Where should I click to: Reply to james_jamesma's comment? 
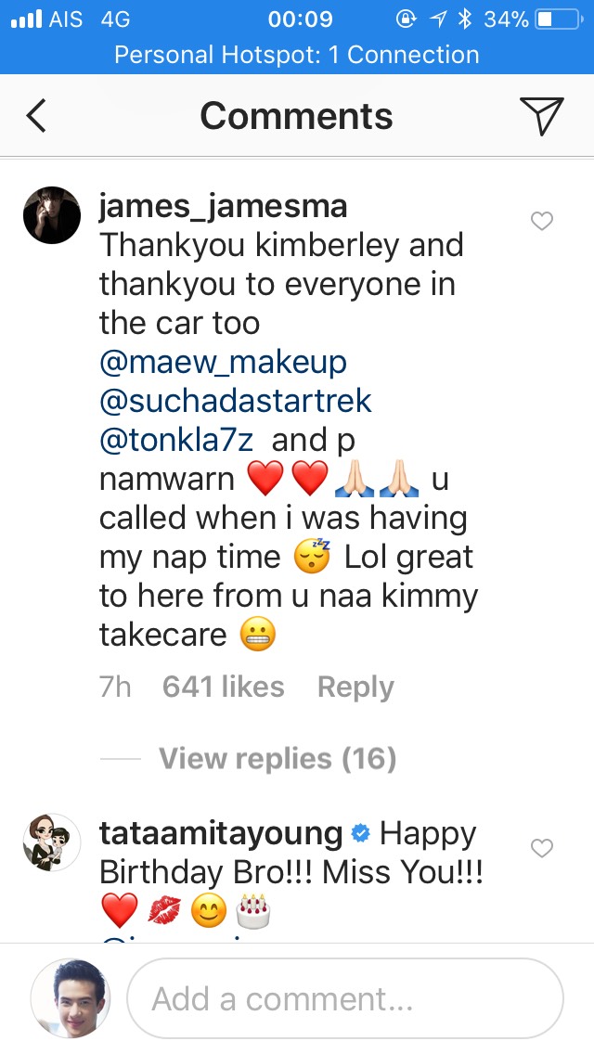point(355,688)
